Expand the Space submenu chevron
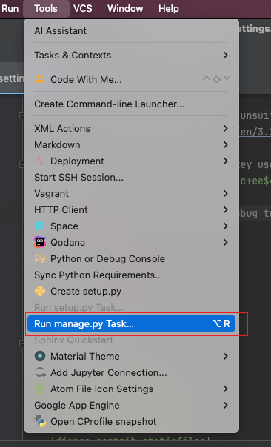The height and width of the screenshot is (447, 271). [225, 226]
